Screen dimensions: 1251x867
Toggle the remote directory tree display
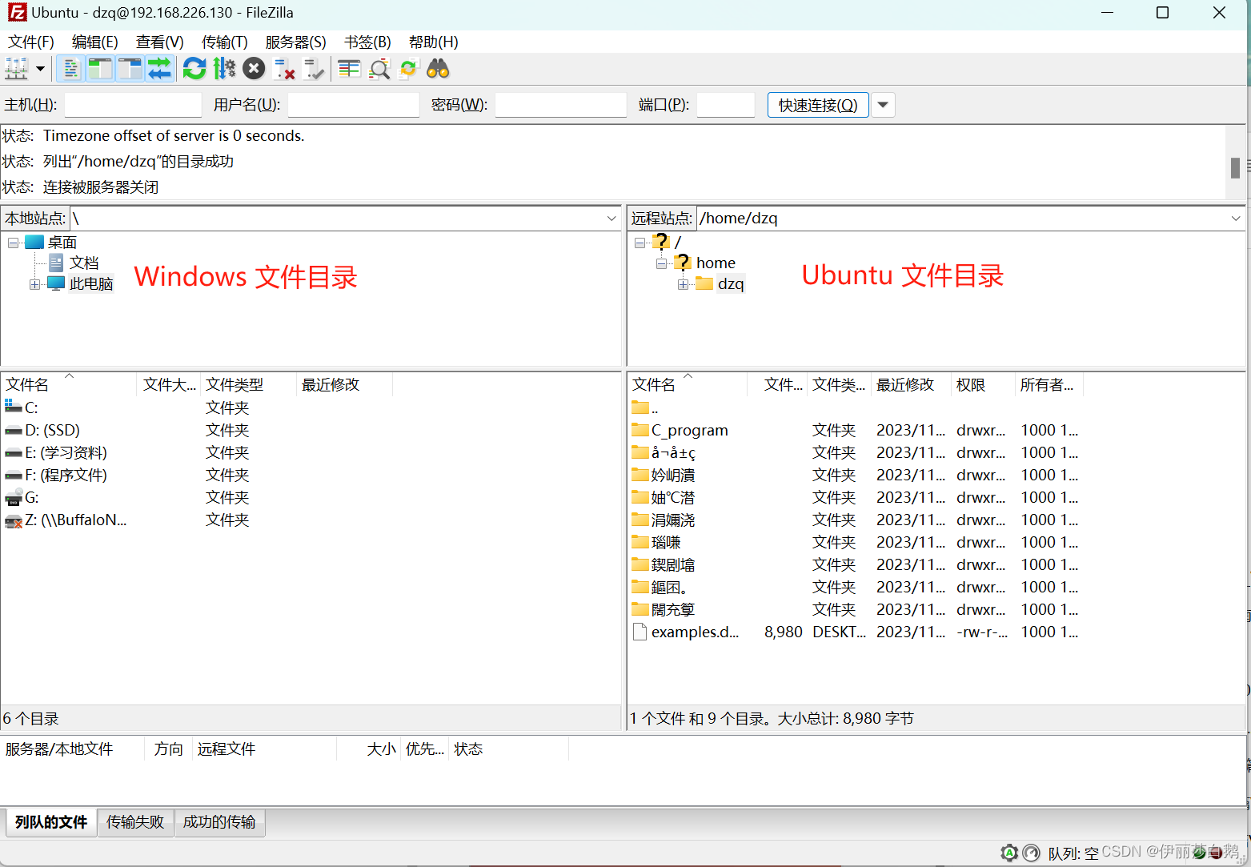click(x=130, y=69)
